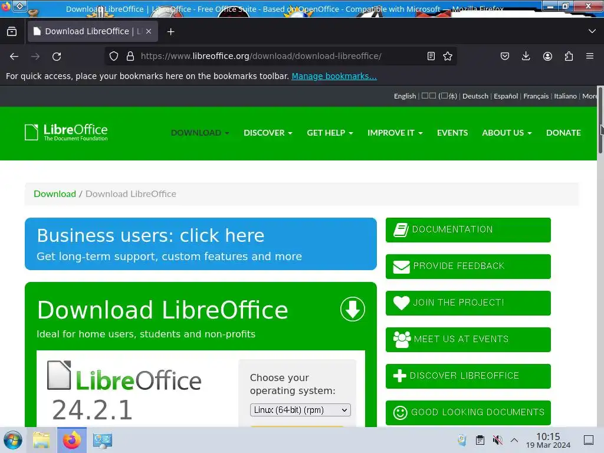Open tracking protection shield icon

coord(114,56)
